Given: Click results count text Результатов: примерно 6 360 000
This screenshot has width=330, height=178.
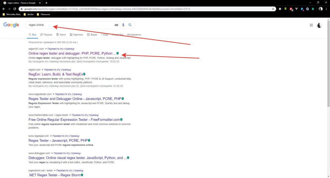Looking at the screenshot, I should pyautogui.click(x=53, y=42).
